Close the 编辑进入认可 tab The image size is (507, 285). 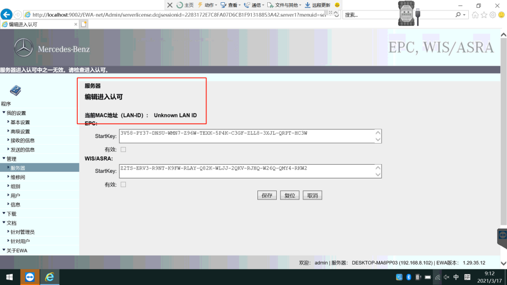[76, 24]
